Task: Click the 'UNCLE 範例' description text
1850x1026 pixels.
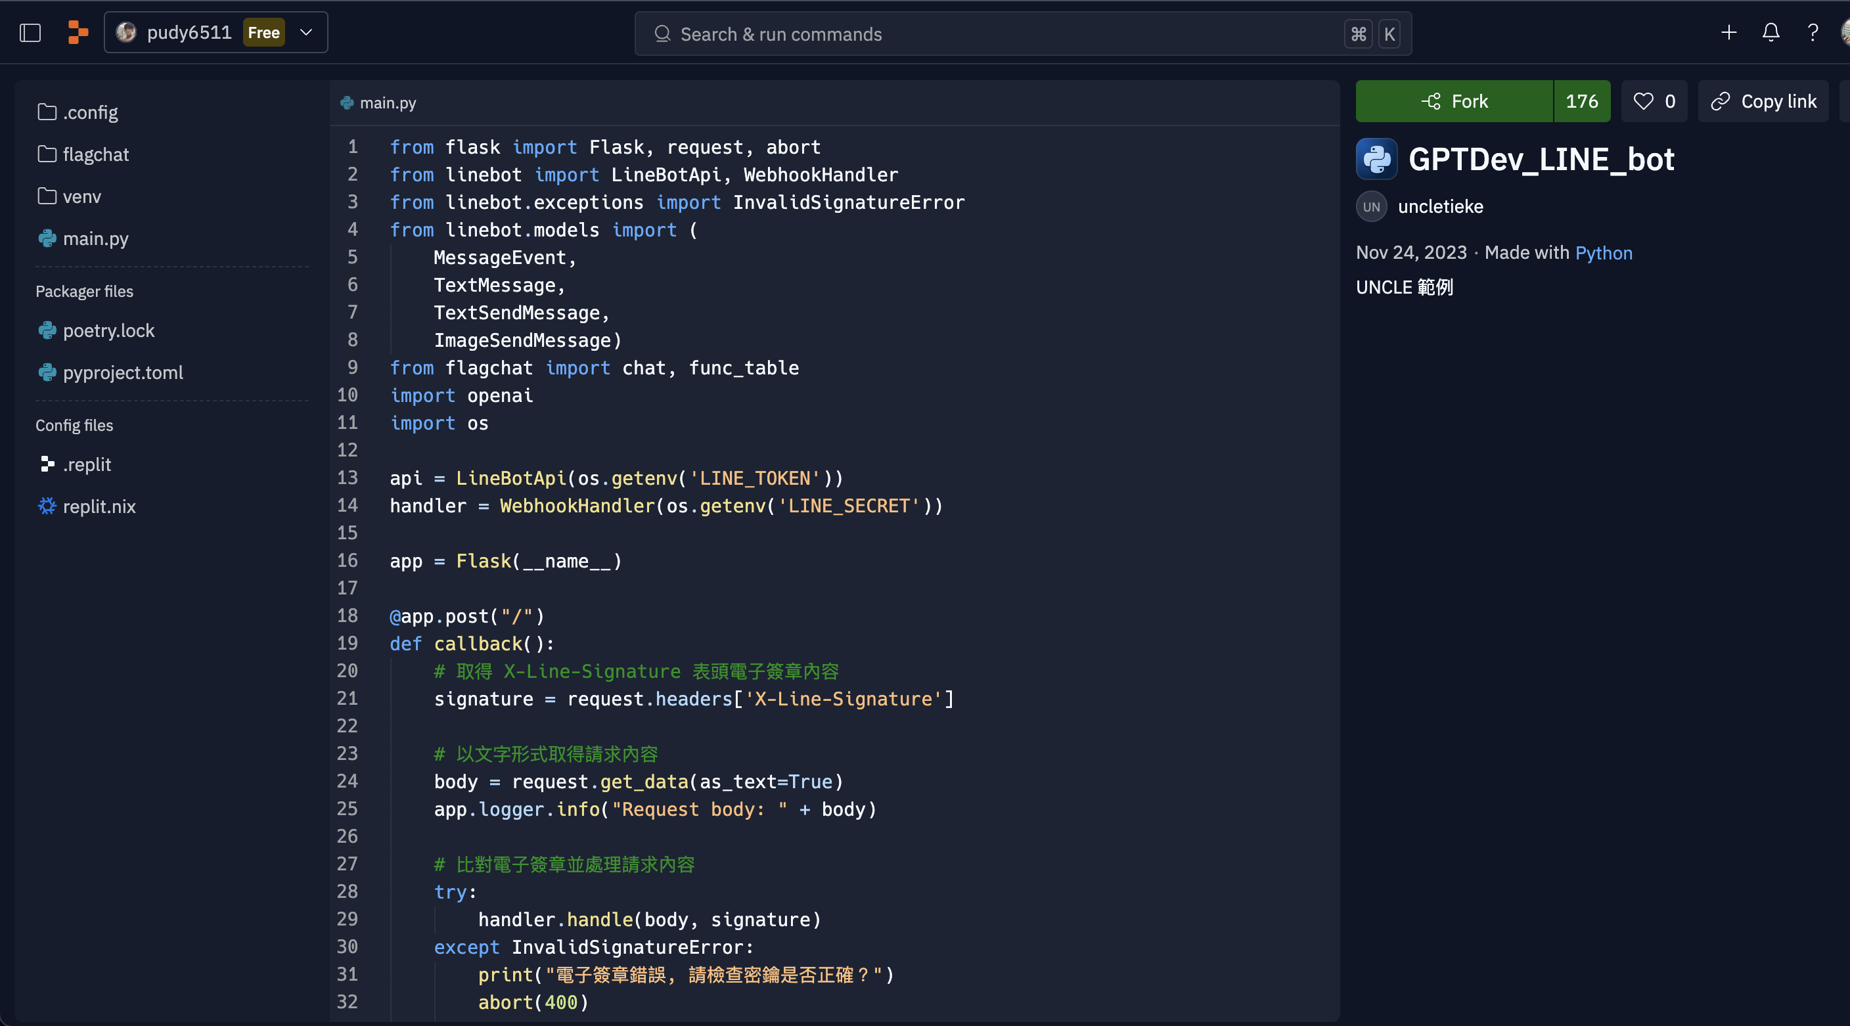Action: pos(1404,287)
